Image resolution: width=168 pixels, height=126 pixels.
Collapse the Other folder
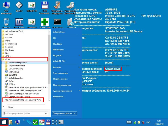[24, 59]
